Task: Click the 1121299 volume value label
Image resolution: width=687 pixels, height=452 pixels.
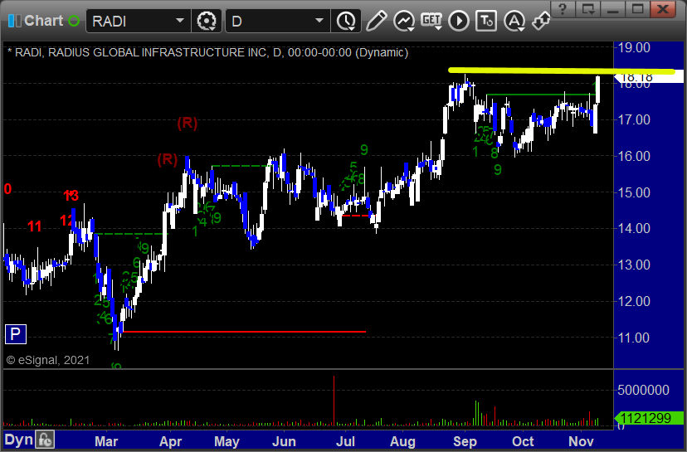Action: click(x=650, y=418)
